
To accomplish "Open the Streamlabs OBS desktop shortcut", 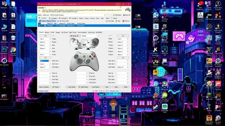I will (165, 107).
